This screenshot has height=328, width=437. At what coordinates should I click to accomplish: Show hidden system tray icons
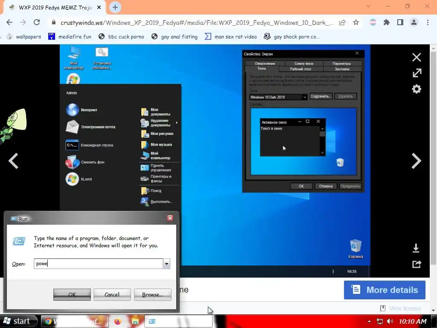tap(369, 322)
